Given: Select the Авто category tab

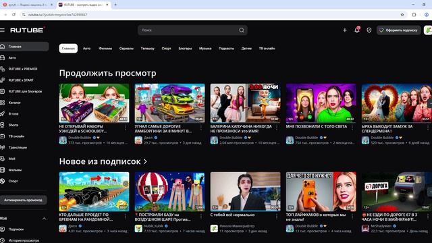Looking at the screenshot, I should pos(87,49).
